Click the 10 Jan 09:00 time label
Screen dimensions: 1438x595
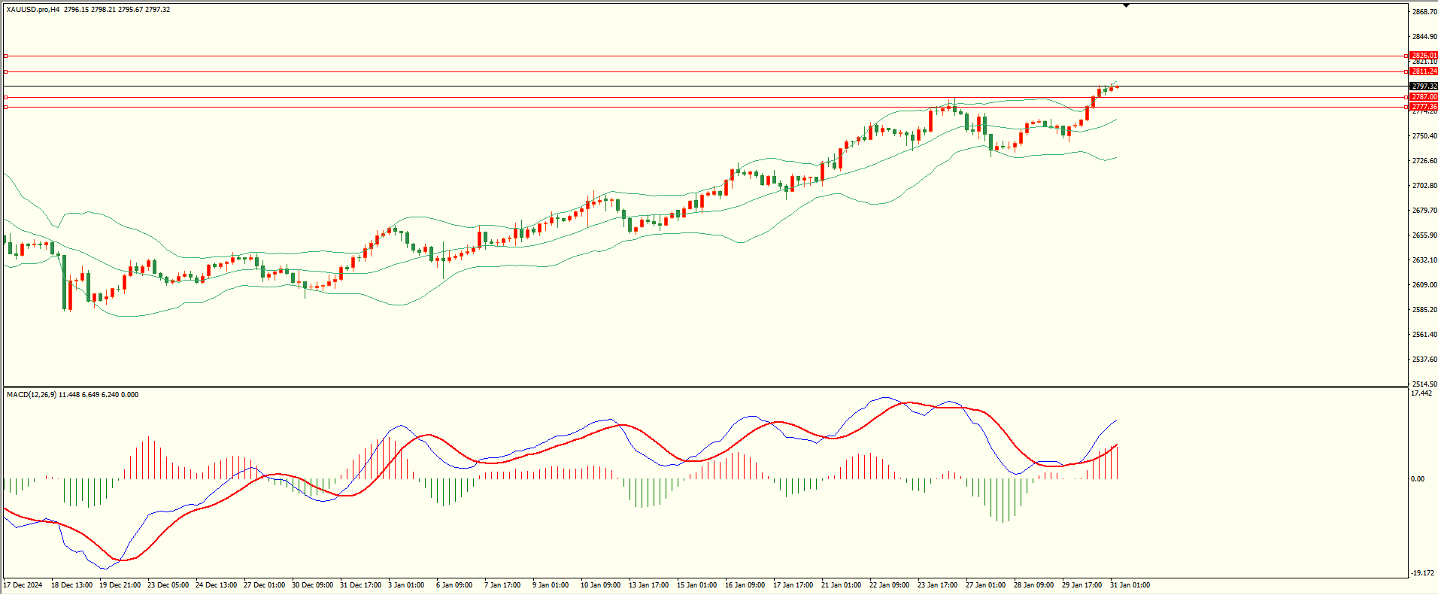tap(601, 585)
